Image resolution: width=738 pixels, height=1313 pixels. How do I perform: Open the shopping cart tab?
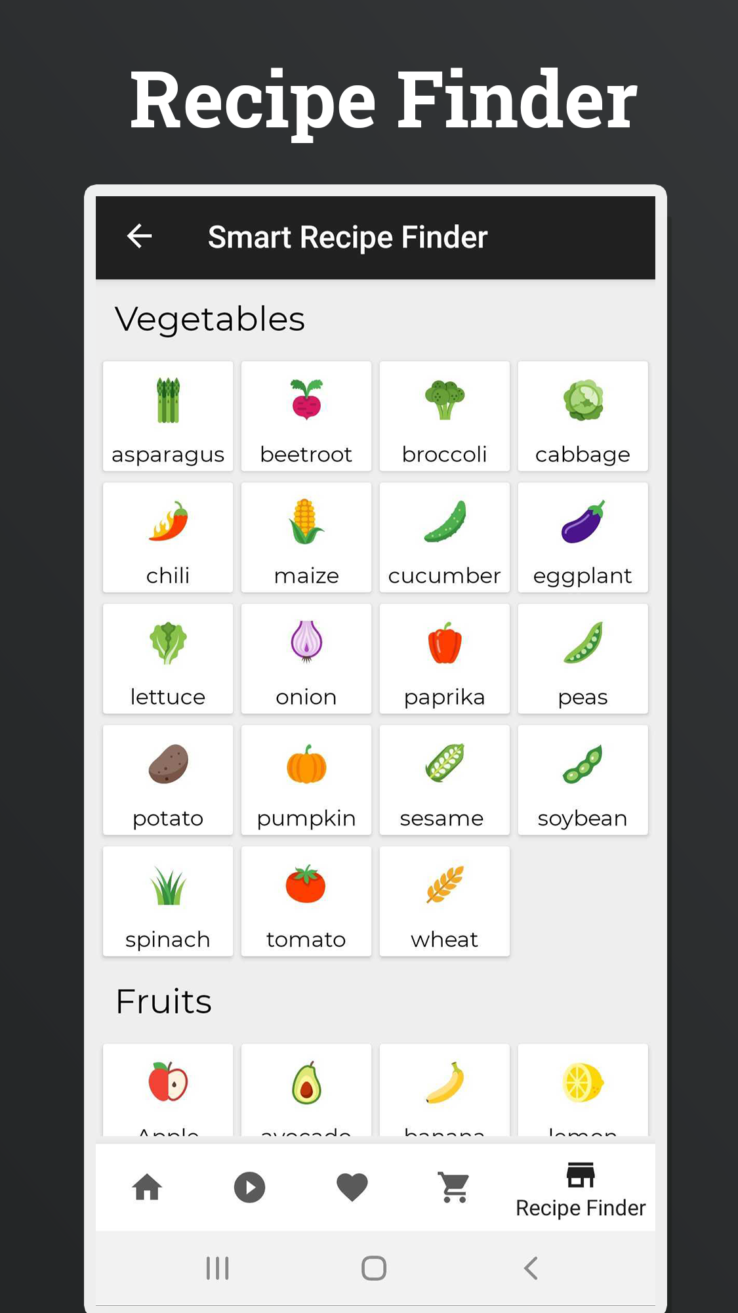coord(454,1187)
